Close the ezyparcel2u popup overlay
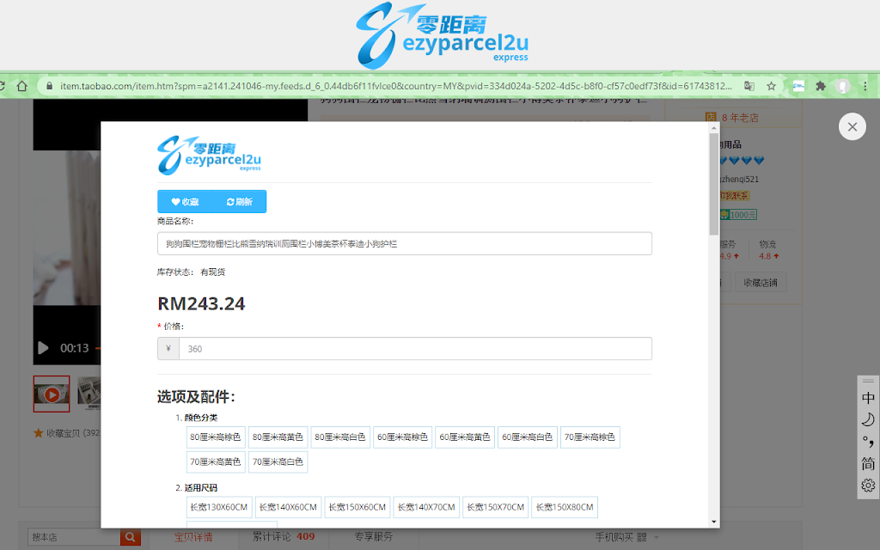880x550 pixels. click(852, 127)
